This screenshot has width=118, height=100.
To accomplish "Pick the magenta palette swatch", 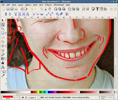I will pos(55,92).
